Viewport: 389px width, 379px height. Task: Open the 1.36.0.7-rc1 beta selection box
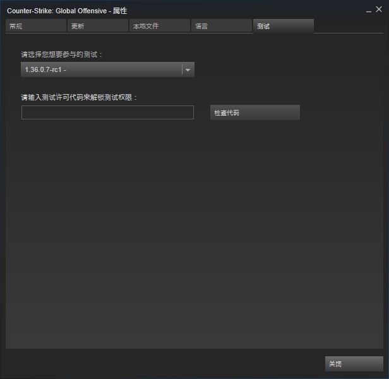pyautogui.click(x=101, y=70)
